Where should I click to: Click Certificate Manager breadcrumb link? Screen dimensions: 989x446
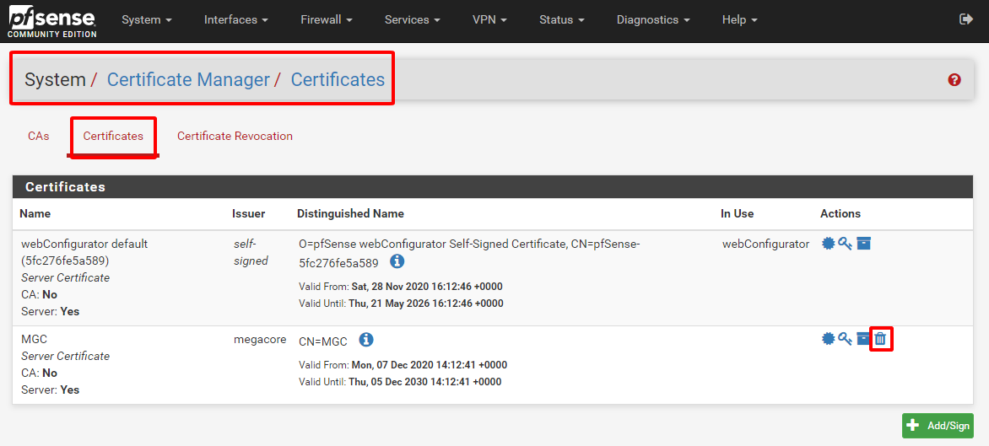point(188,80)
